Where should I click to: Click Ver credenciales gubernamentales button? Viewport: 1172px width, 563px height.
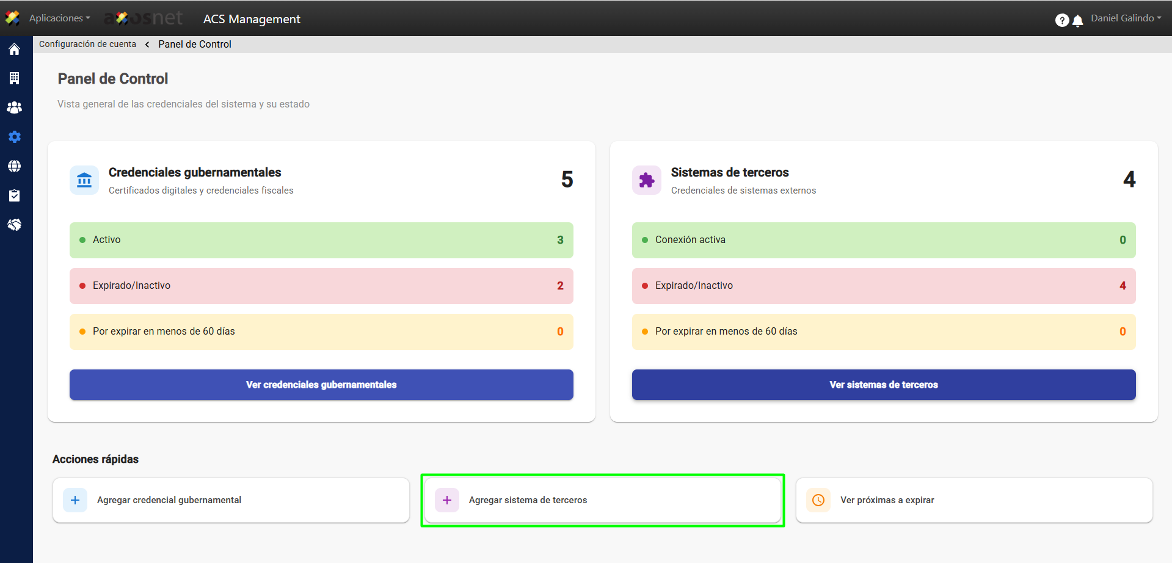point(321,385)
